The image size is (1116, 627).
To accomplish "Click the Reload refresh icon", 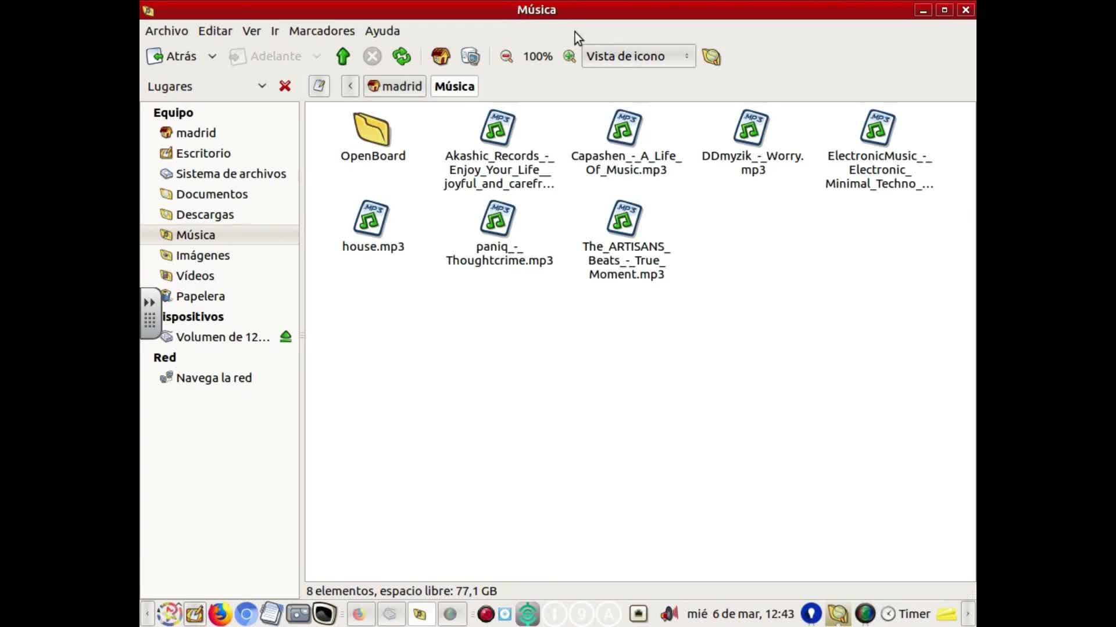I will (401, 56).
